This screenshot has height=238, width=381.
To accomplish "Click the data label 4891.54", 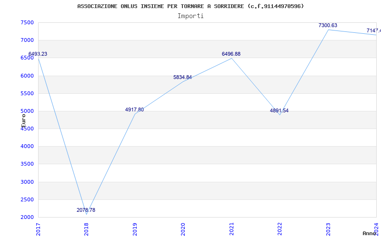I will (x=279, y=111).
